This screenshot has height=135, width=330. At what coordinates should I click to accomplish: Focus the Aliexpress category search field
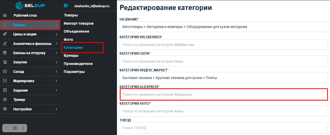(x=224, y=94)
